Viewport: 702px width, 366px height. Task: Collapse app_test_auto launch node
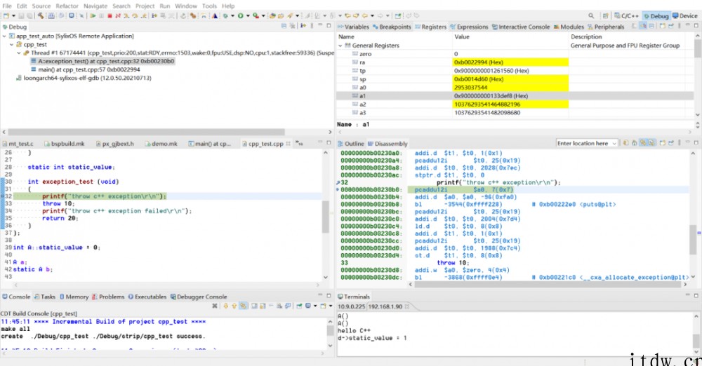4,36
